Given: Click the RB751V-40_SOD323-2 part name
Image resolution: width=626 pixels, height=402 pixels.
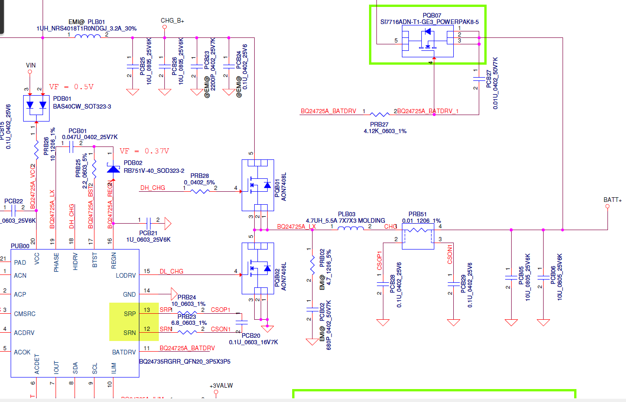Looking at the screenshot, I should click(x=154, y=171).
